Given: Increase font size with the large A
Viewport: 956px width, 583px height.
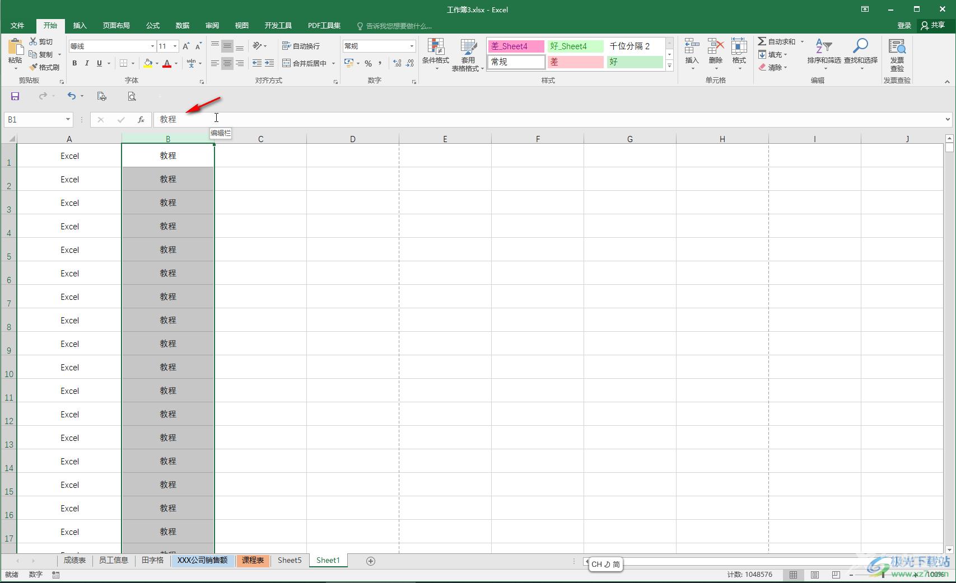Looking at the screenshot, I should (x=186, y=46).
